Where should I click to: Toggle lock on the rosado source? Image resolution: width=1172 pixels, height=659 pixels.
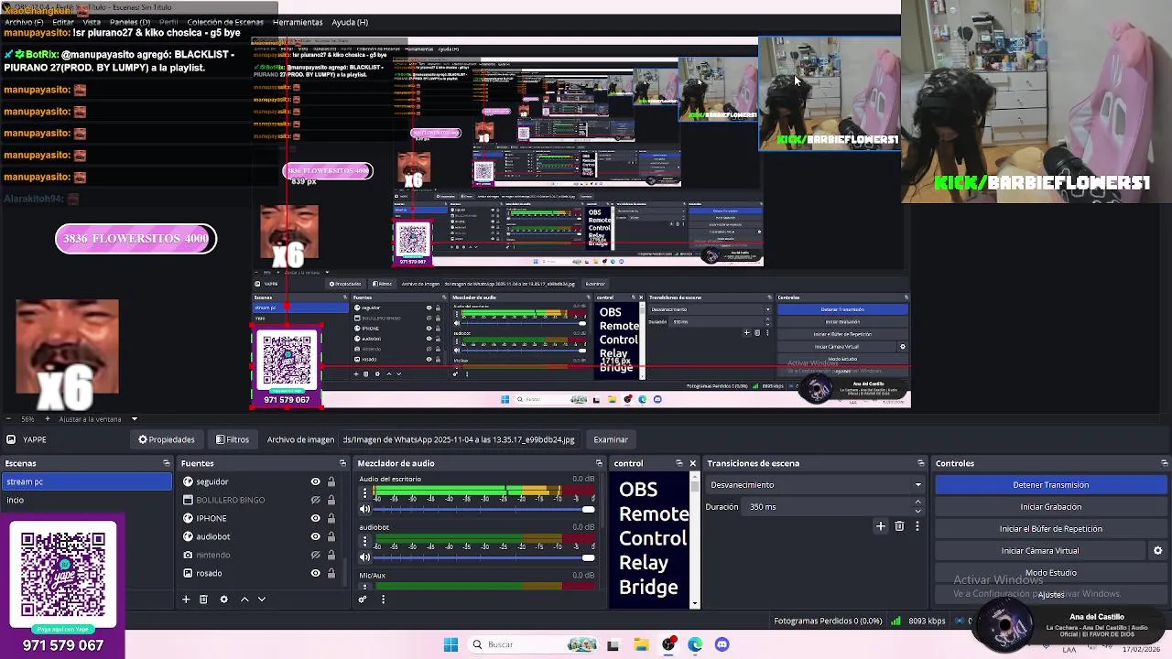pos(331,573)
